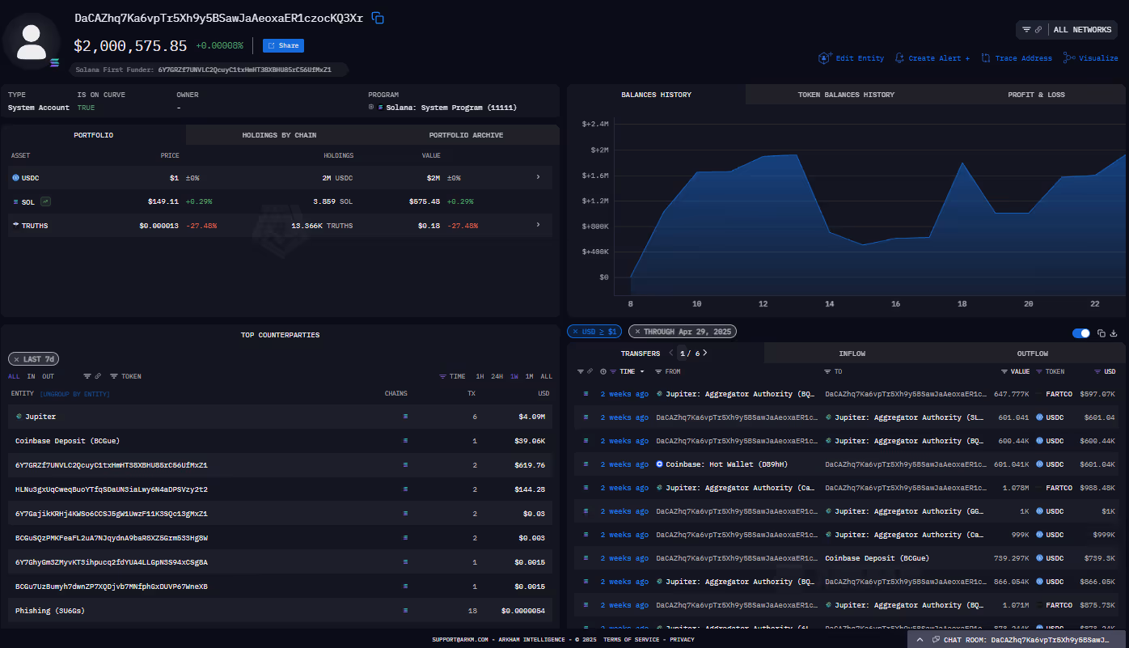Copy the wallet address using the copy icon
This screenshot has width=1129, height=648.
377,15
